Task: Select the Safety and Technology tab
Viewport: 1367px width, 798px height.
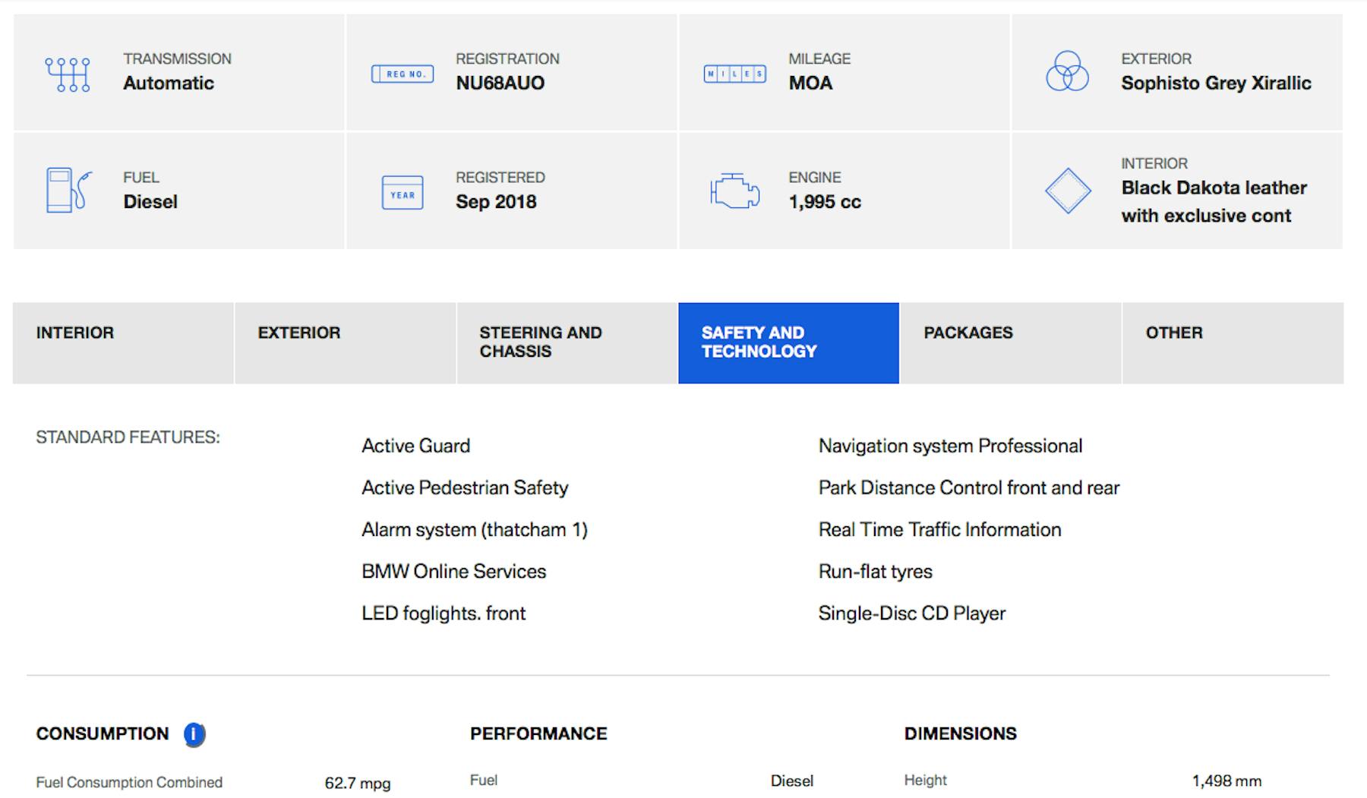Action: [789, 343]
